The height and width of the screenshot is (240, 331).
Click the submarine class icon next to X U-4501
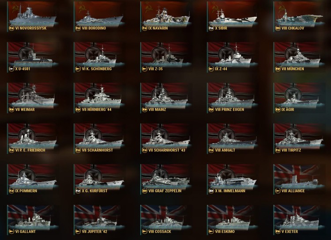[11, 69]
